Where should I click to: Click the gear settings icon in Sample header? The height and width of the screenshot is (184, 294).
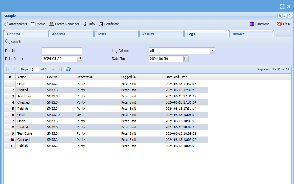pyautogui.click(x=279, y=16)
